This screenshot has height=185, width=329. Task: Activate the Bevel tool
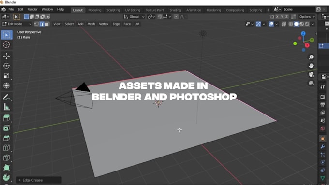click(x=6, y=138)
